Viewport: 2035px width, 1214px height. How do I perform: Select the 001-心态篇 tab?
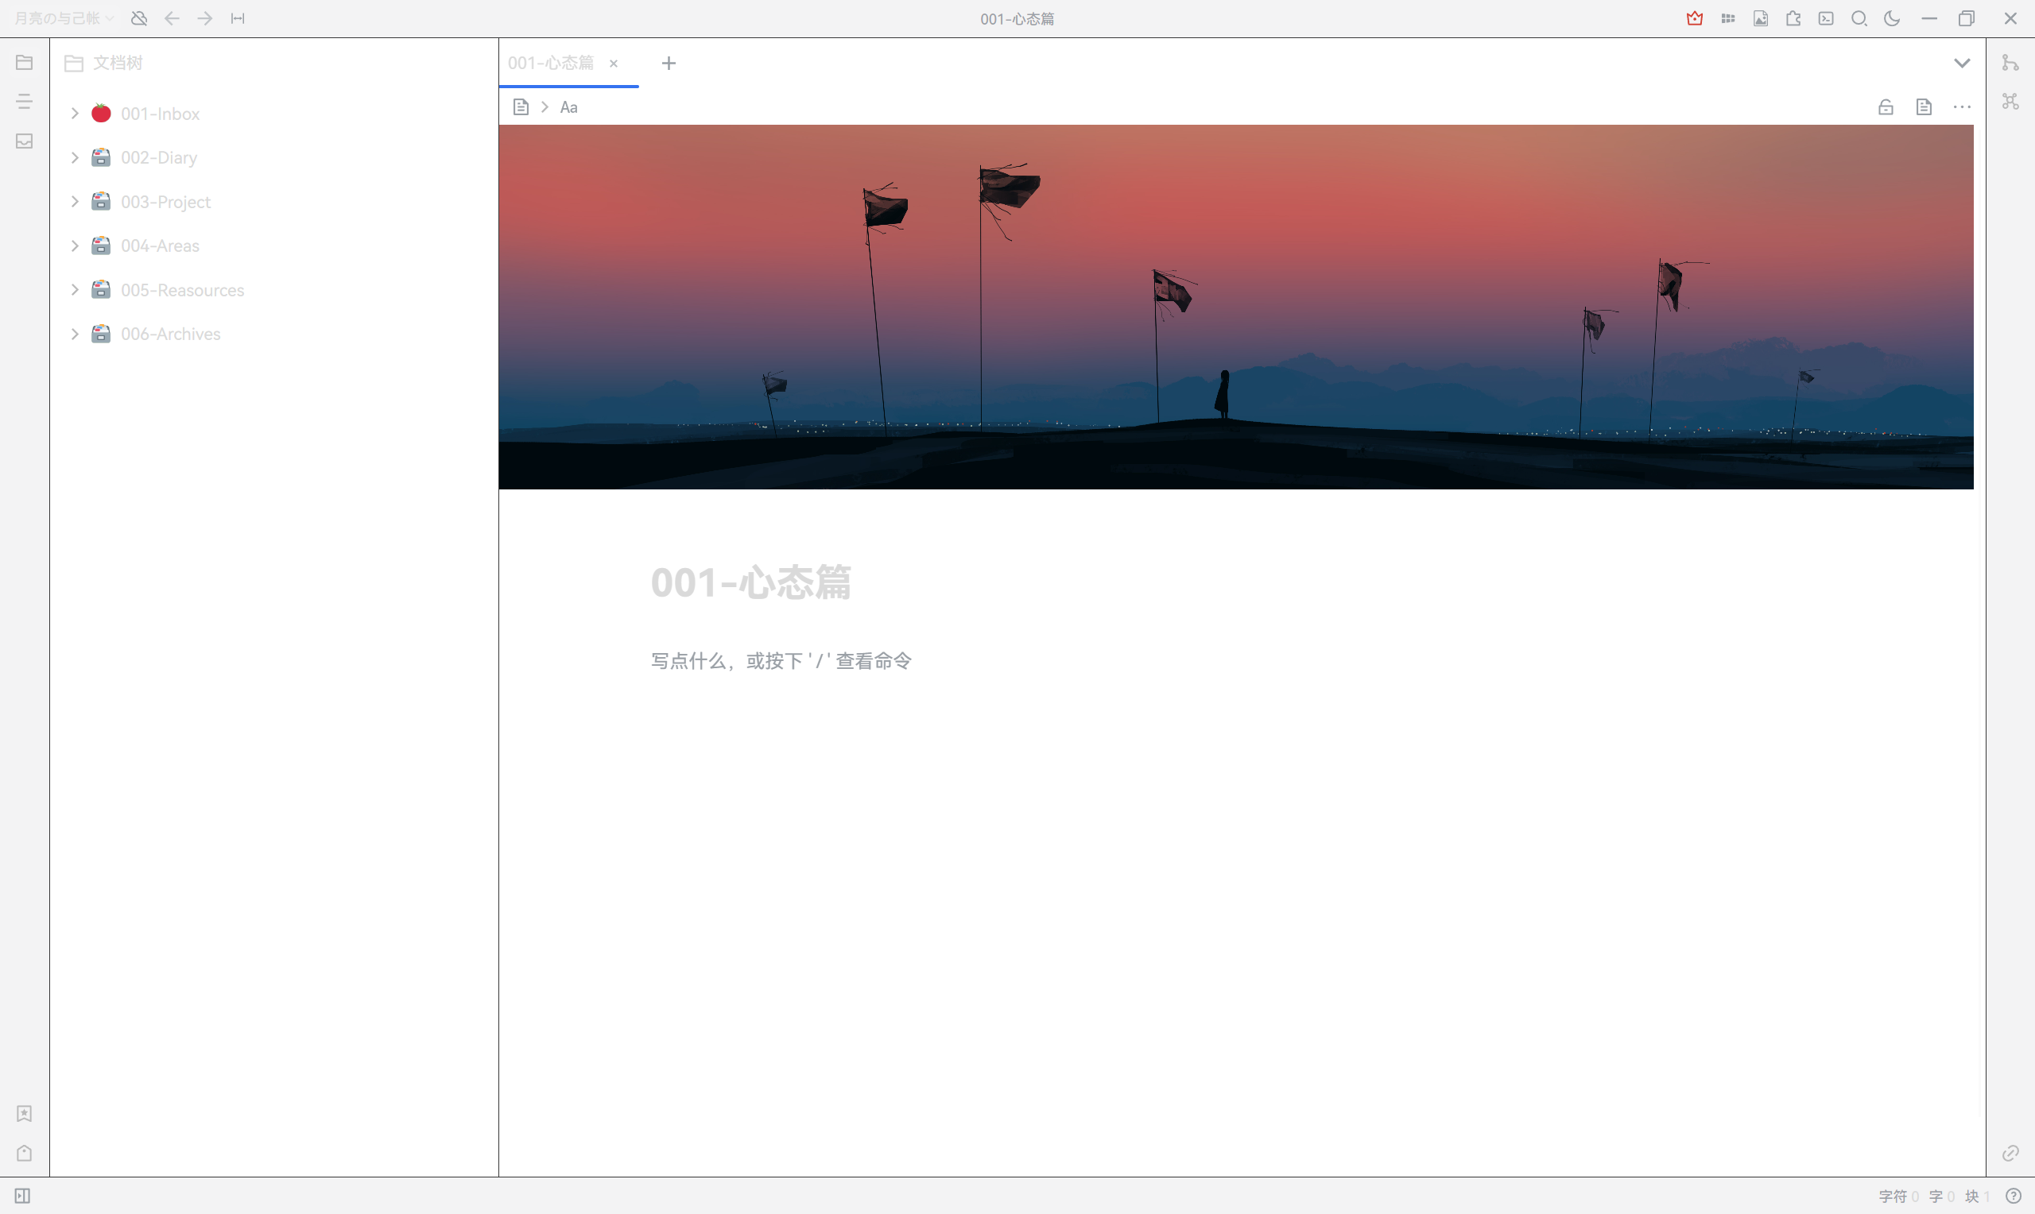click(551, 63)
